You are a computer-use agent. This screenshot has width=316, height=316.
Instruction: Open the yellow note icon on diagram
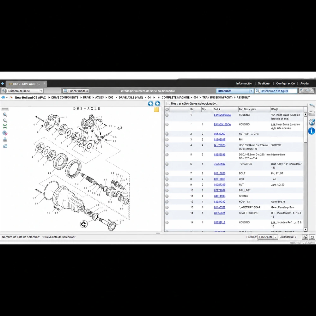coord(156,109)
